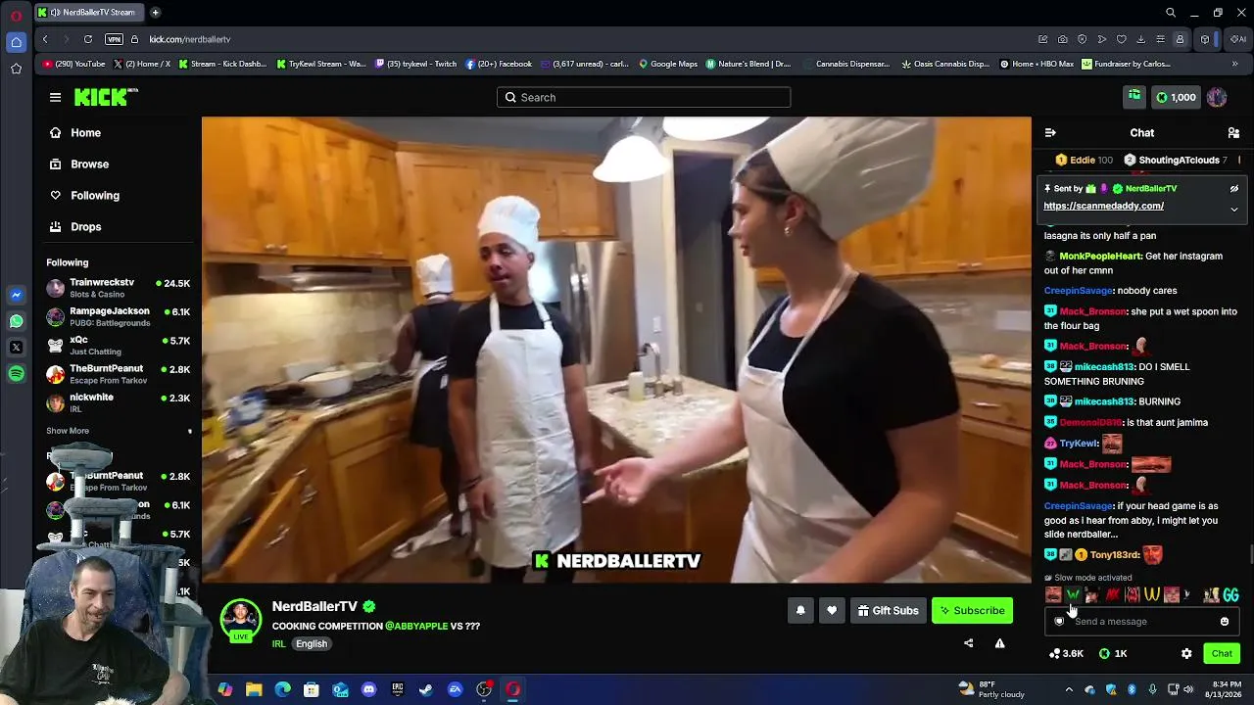The width and height of the screenshot is (1254, 705).
Task: Open Steam from the taskbar
Action: coord(426,689)
